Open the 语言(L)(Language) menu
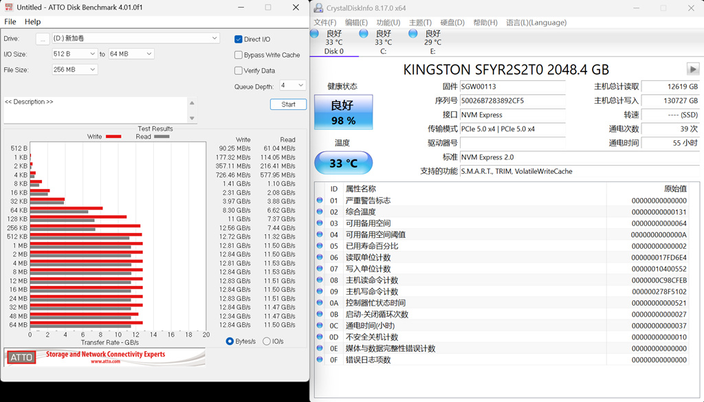Screen dimensions: 704x402 point(536,23)
